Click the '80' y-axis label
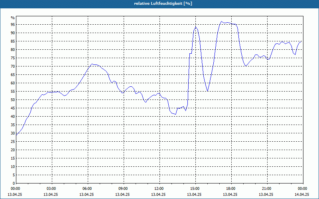Image resolution: width=319 pixels, height=199 pixels. [x=13, y=49]
